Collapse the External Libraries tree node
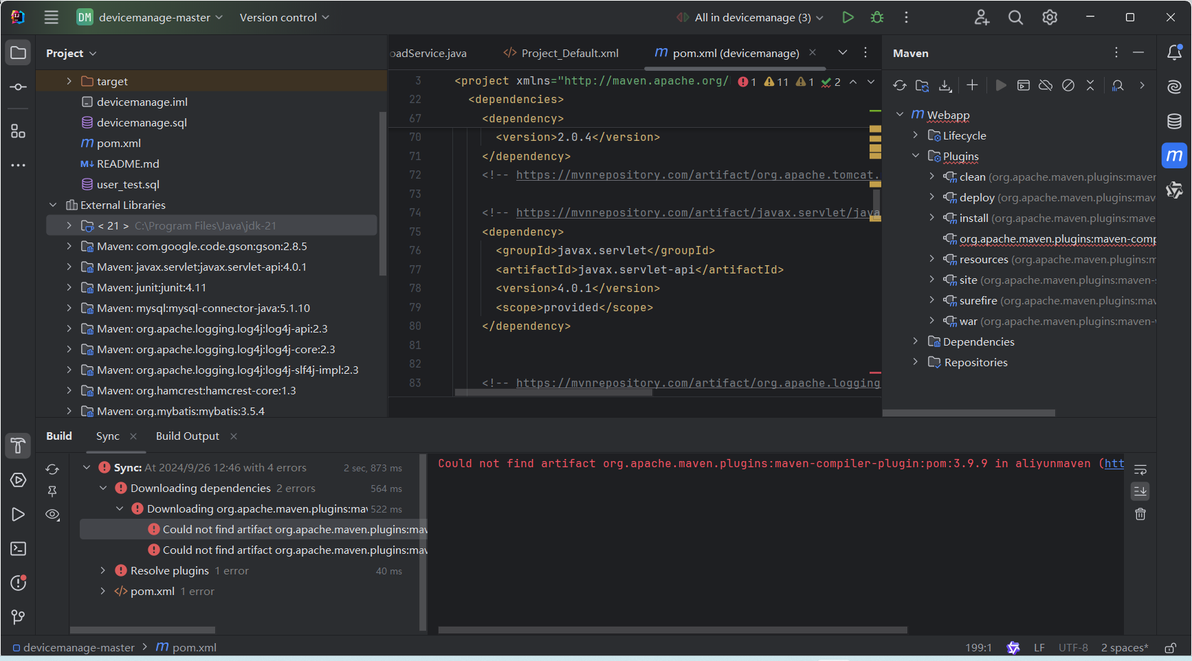The image size is (1192, 661). tap(54, 205)
